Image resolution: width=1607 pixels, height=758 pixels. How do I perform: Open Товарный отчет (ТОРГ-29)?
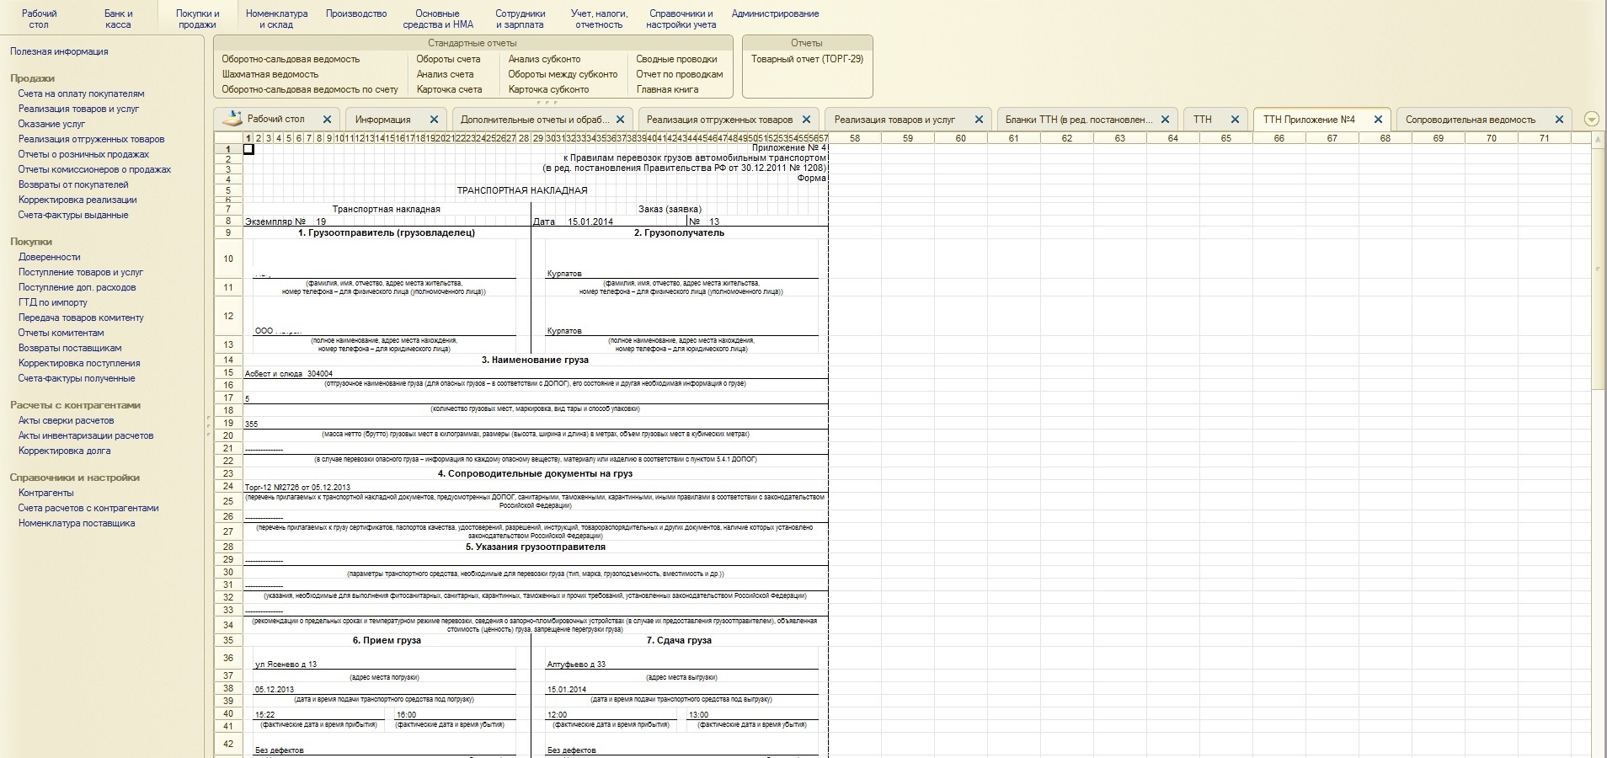(807, 59)
